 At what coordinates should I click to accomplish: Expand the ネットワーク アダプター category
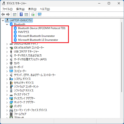[x=7, y=102]
